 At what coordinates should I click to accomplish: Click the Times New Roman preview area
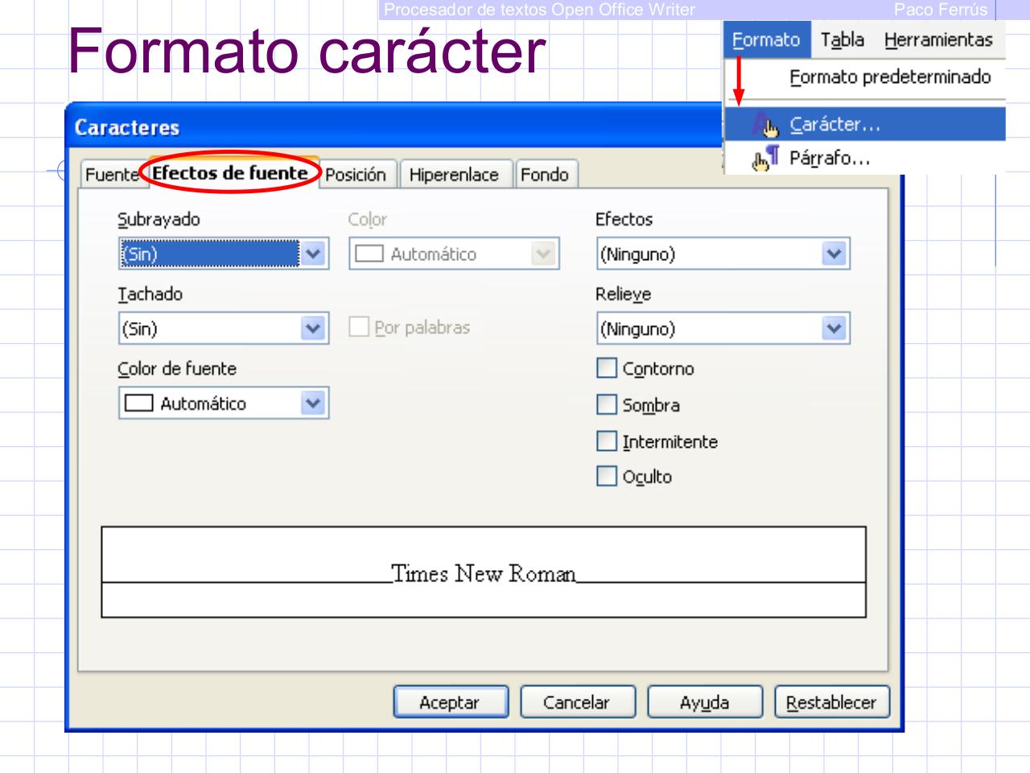coord(483,573)
